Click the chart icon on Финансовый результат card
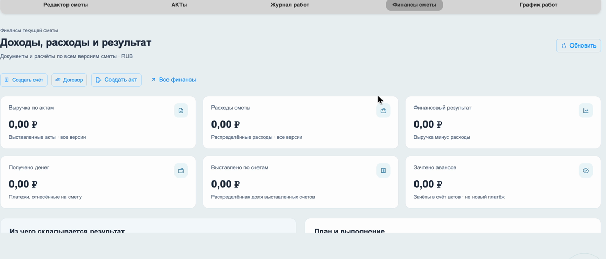Screen dimensions: 606x259 (586, 111)
